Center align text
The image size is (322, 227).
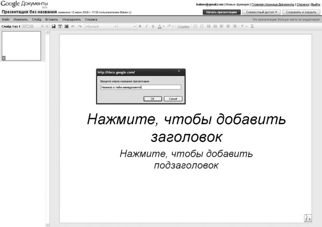[x=228, y=26]
